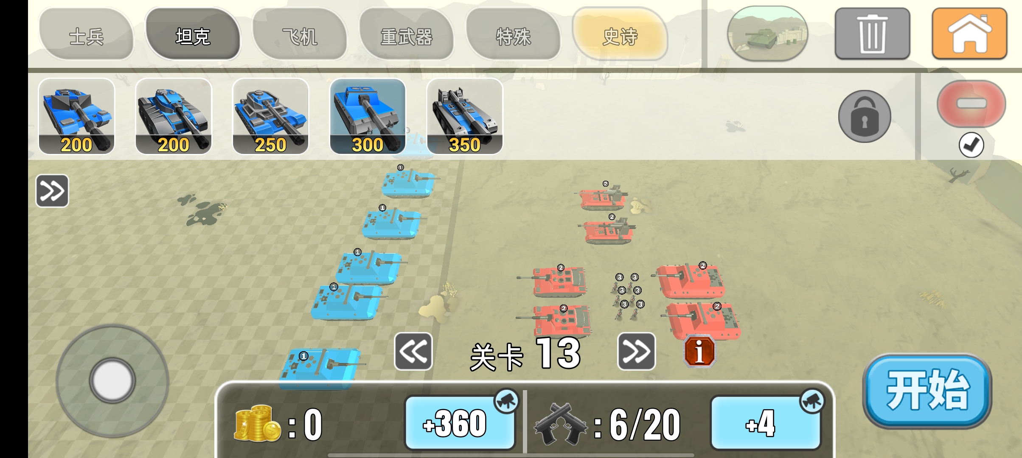Go to the previous level with left arrows

click(413, 351)
